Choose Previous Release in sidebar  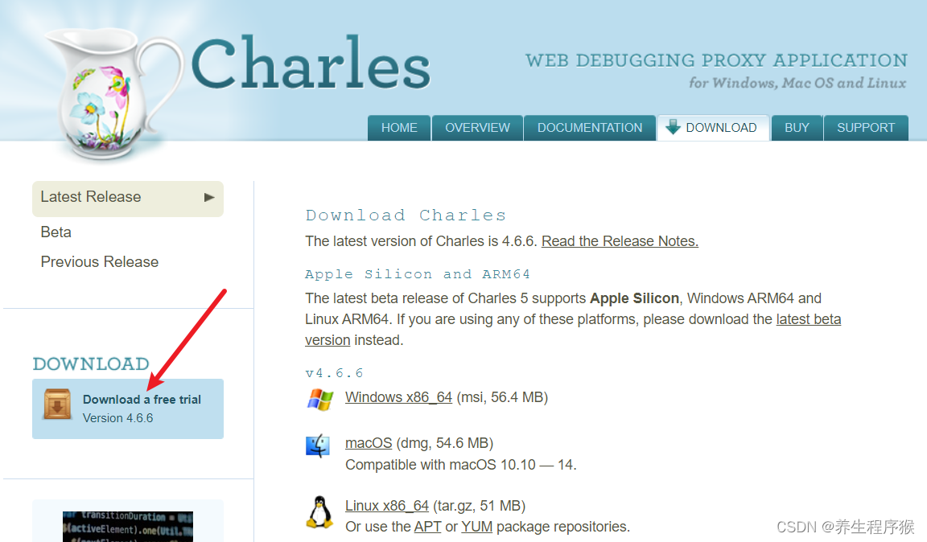point(99,262)
